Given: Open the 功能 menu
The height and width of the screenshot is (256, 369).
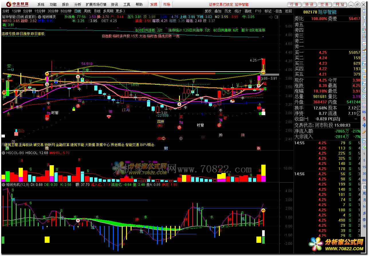Looking at the screenshot, I should point(53,5).
